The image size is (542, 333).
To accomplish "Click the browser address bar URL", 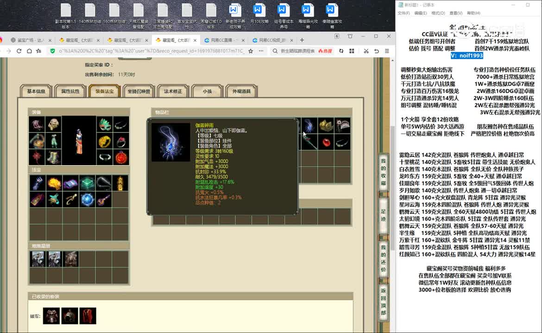I will click(x=151, y=51).
